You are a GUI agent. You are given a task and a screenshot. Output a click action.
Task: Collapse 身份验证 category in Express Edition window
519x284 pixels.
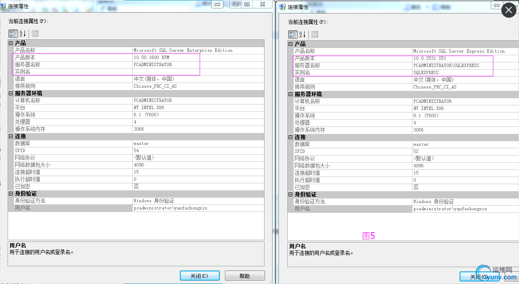(291, 194)
